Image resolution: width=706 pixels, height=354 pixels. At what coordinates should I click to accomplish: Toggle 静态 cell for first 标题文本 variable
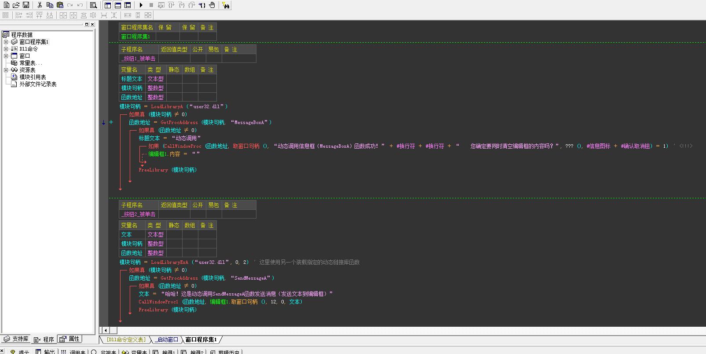(174, 79)
